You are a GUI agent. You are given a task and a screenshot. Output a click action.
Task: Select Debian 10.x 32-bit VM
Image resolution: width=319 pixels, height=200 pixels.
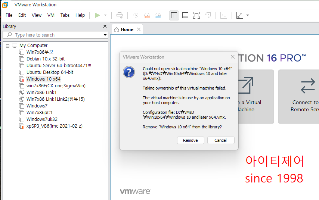(x=46, y=59)
